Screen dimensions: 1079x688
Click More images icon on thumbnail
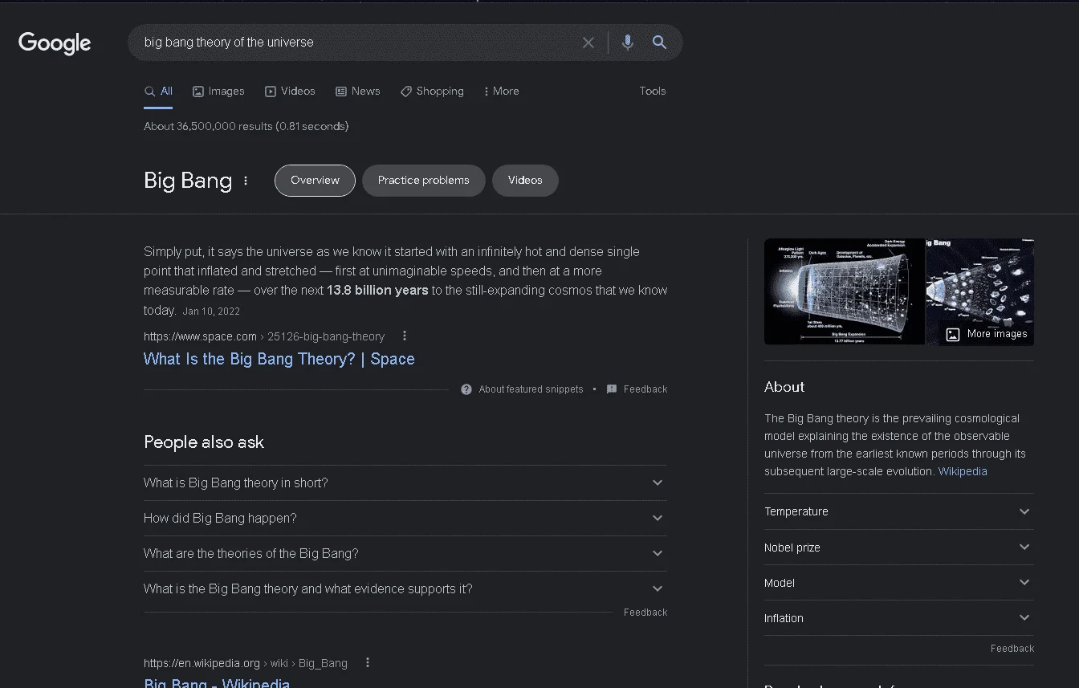(x=953, y=334)
